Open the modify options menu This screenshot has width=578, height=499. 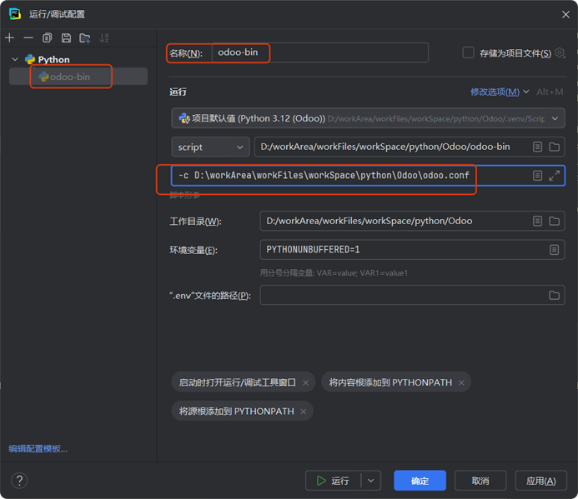(x=500, y=92)
